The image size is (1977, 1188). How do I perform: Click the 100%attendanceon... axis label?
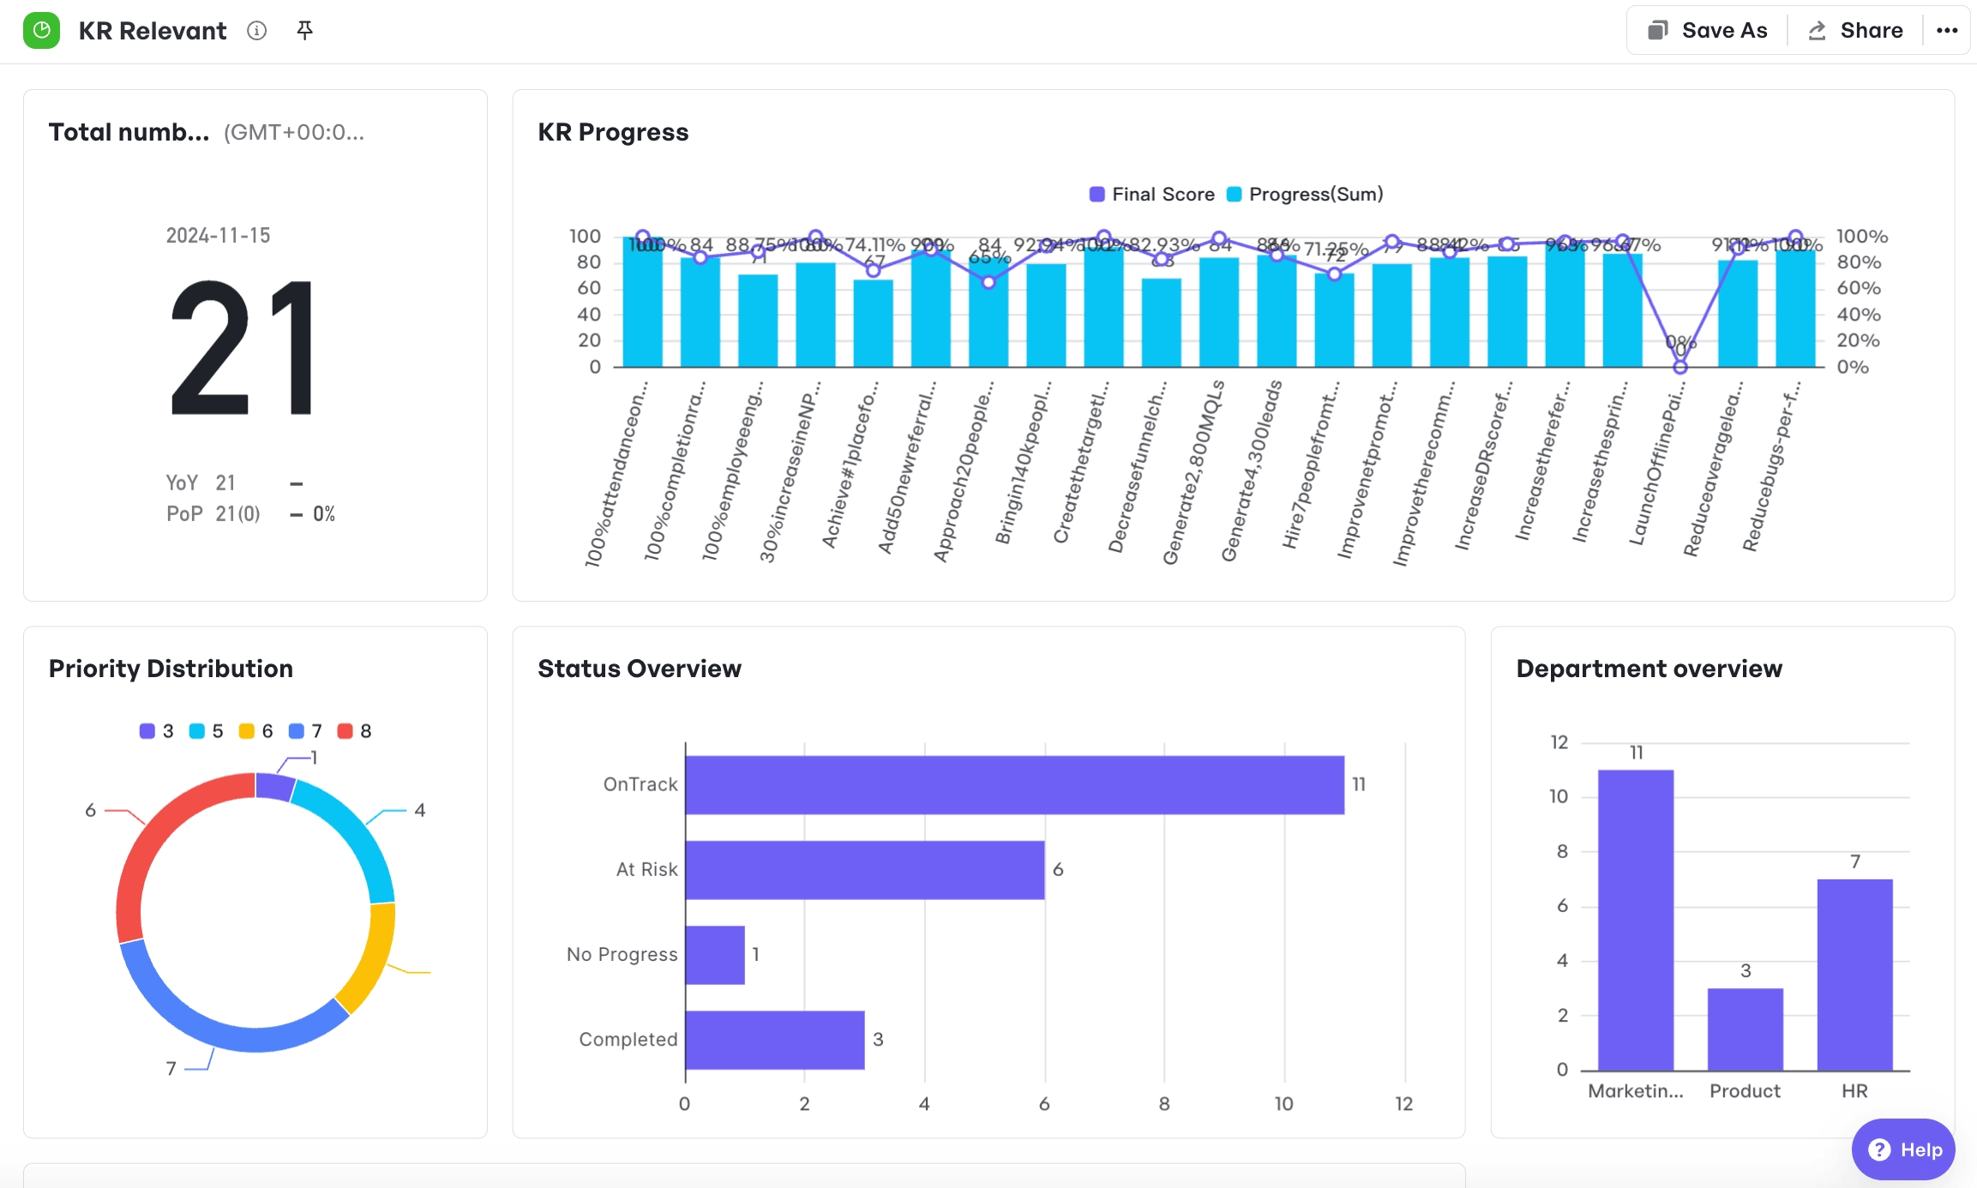tap(616, 474)
